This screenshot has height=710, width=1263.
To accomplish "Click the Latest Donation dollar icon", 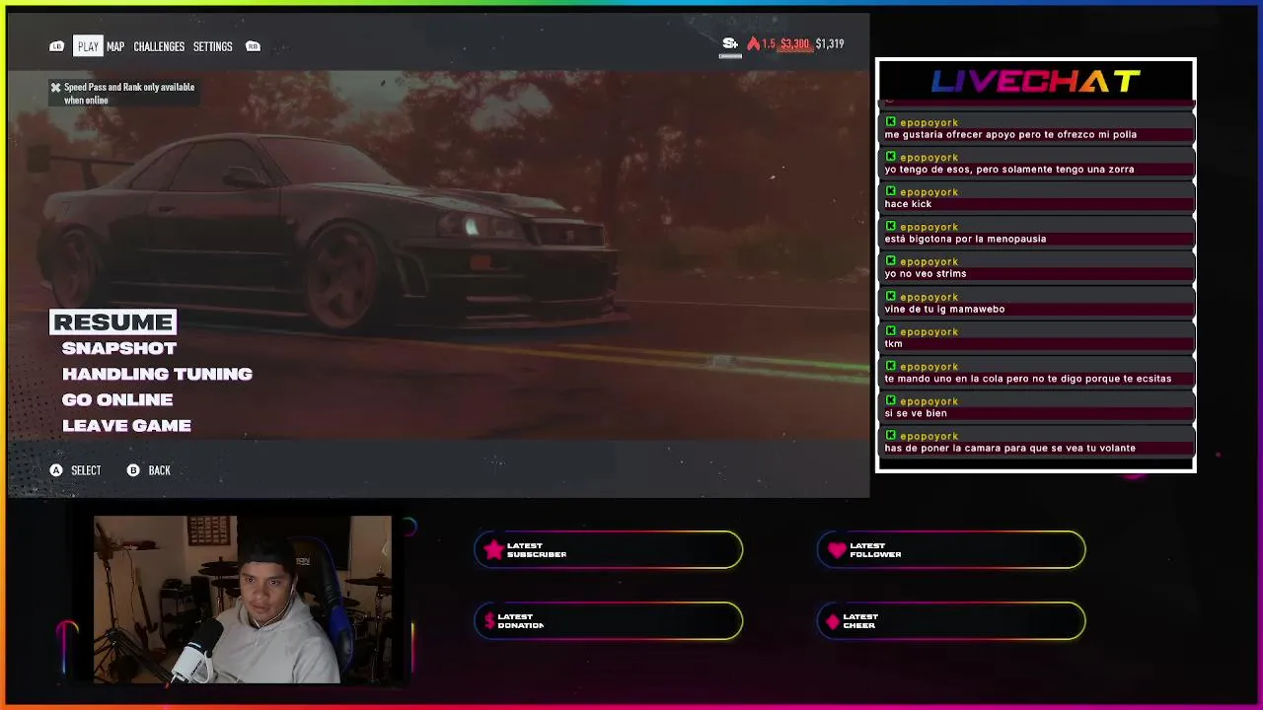I will click(x=489, y=621).
